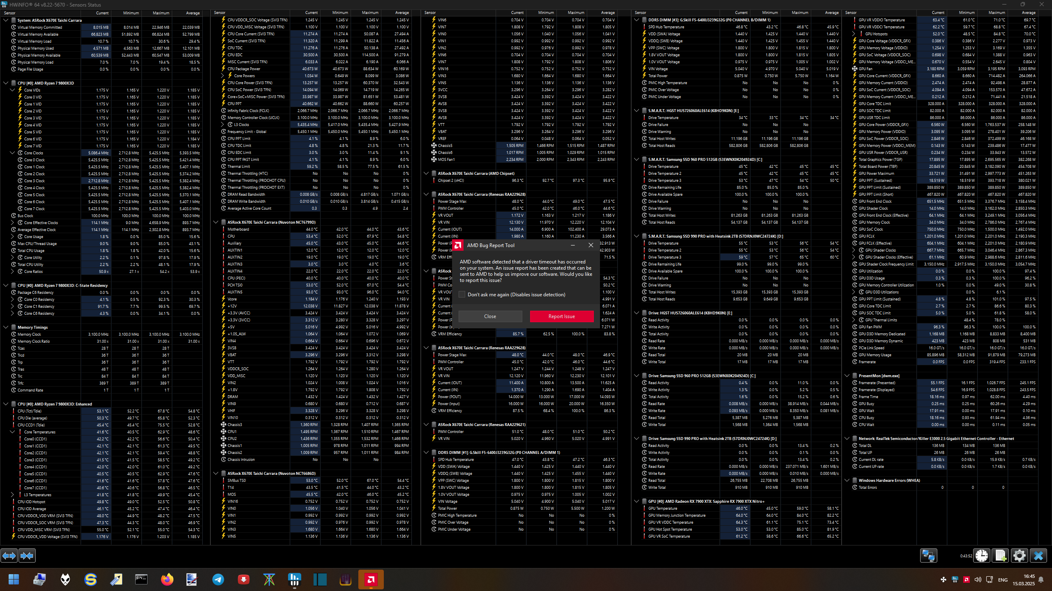Click the ENG language indicator in tray

coord(1003,580)
